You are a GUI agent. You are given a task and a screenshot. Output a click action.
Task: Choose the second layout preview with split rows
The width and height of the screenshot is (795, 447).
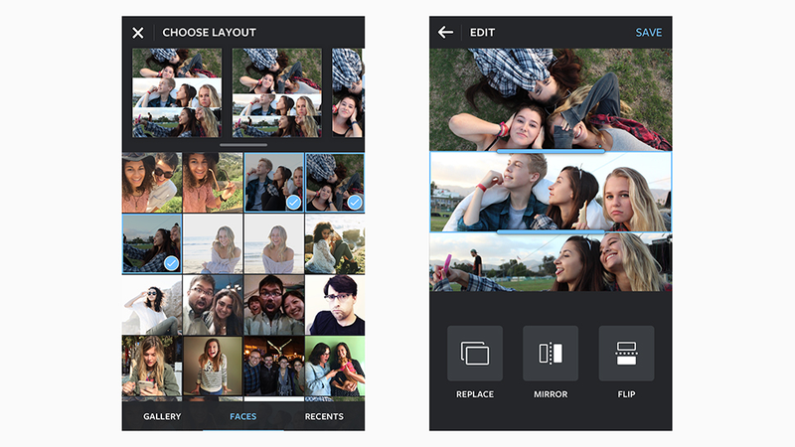277,92
